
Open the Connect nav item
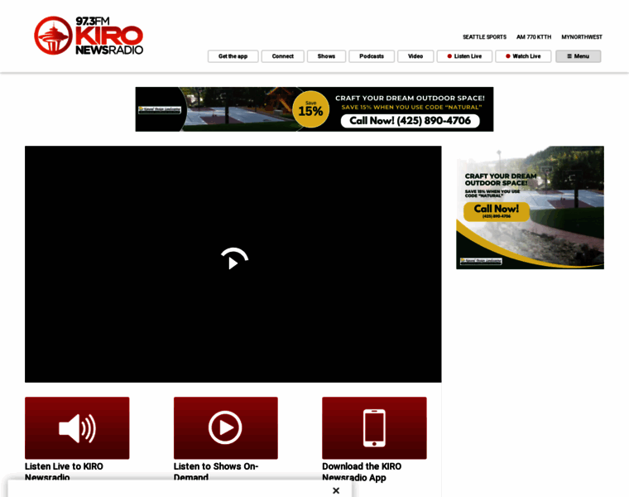[x=282, y=56]
